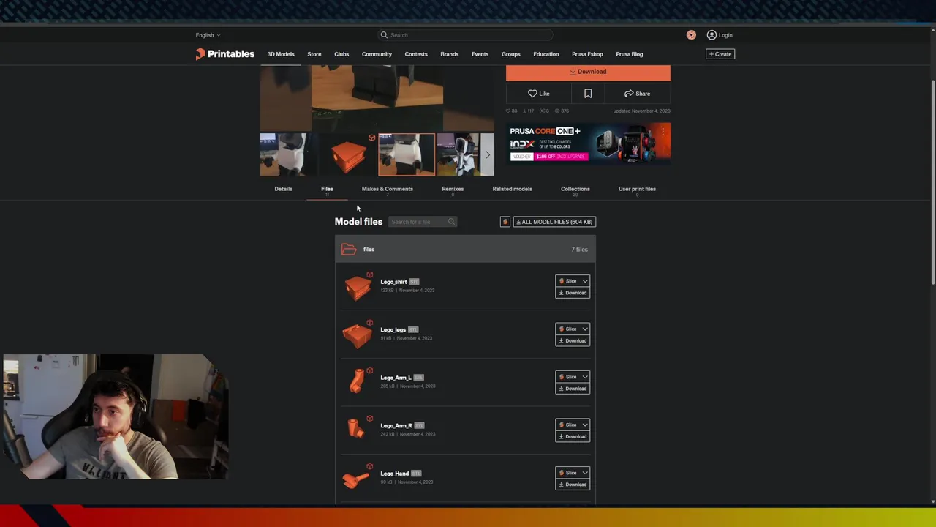The height and width of the screenshot is (527, 936).
Task: Go to Prusa Eshop link
Action: 587,54
